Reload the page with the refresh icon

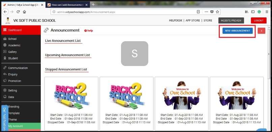(18, 12)
